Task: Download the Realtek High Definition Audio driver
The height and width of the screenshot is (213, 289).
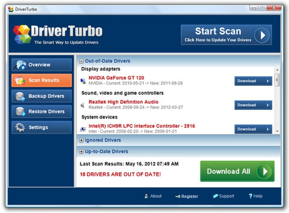Action: 253,105
